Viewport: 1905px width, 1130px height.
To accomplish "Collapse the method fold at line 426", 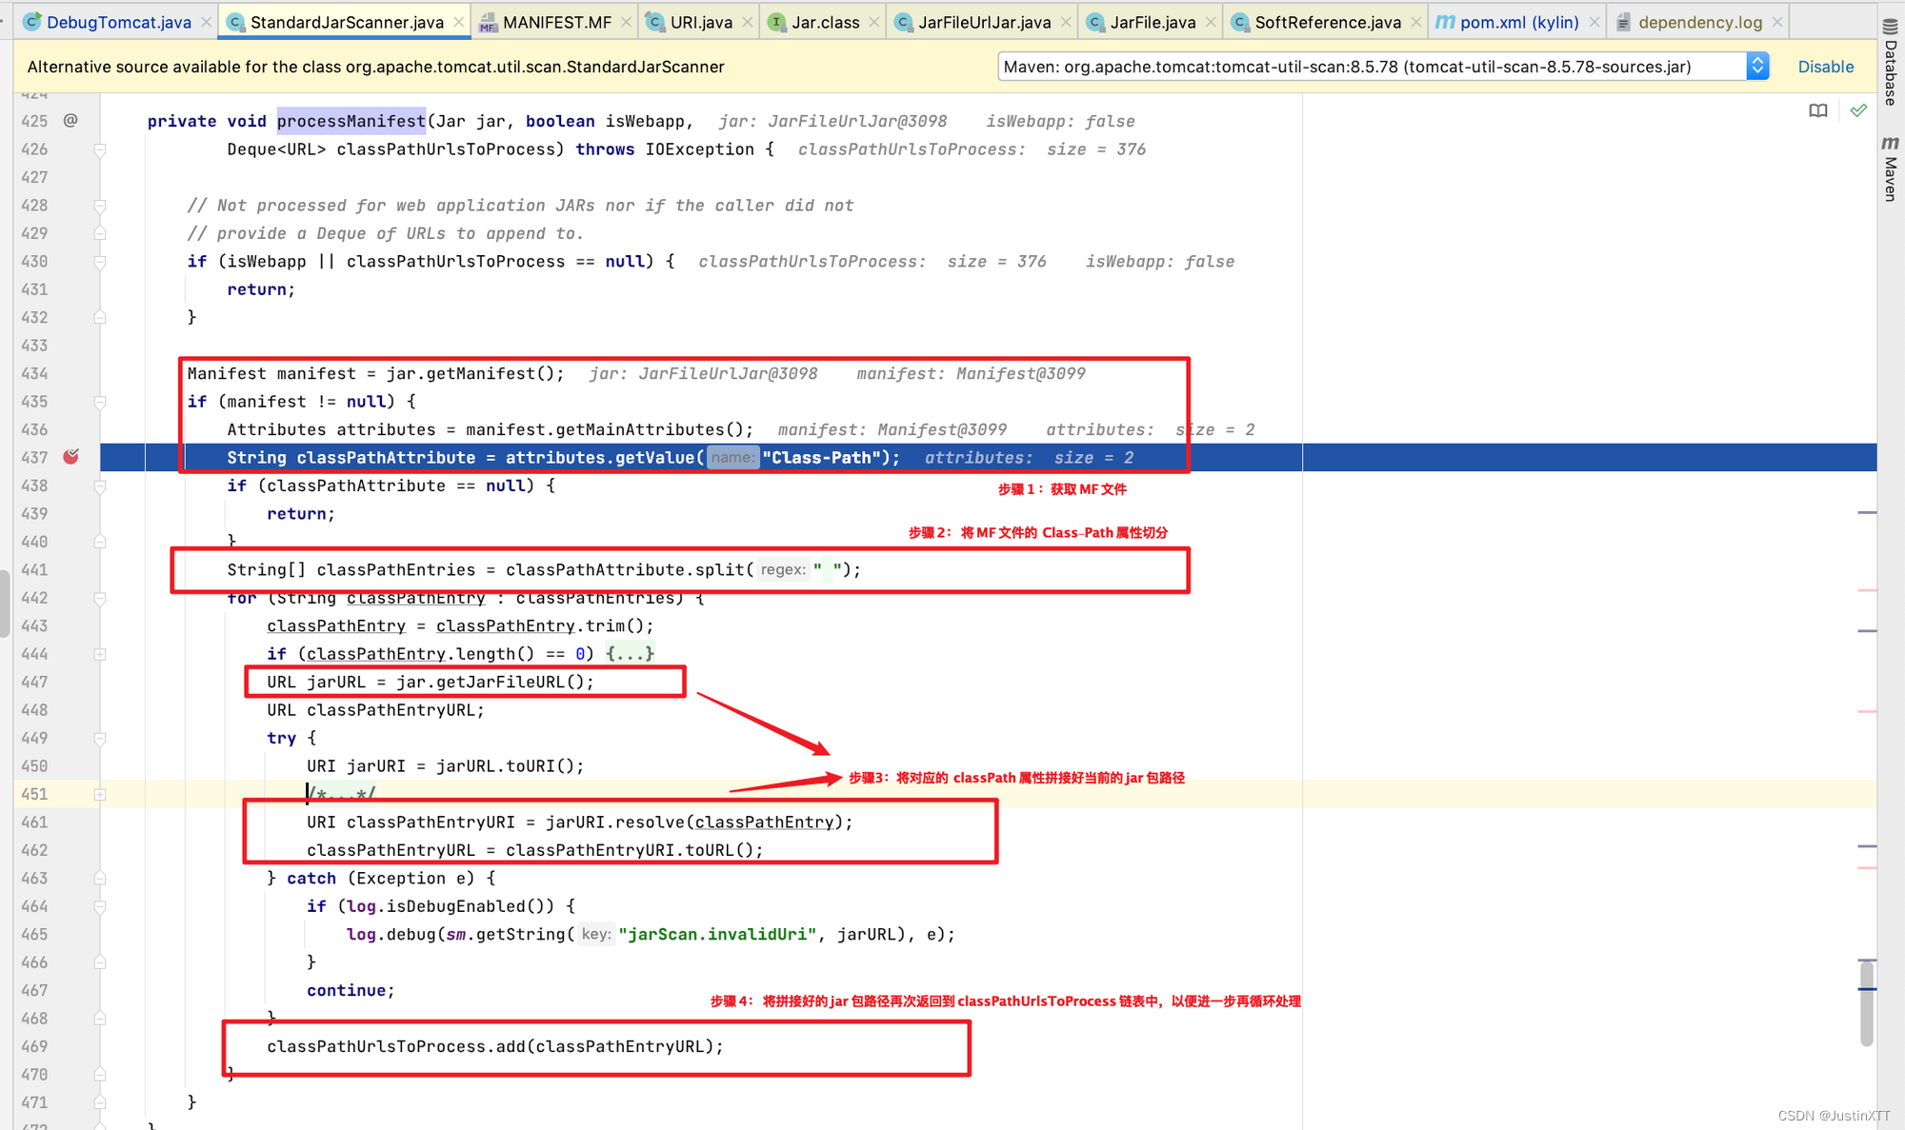I will (x=100, y=149).
